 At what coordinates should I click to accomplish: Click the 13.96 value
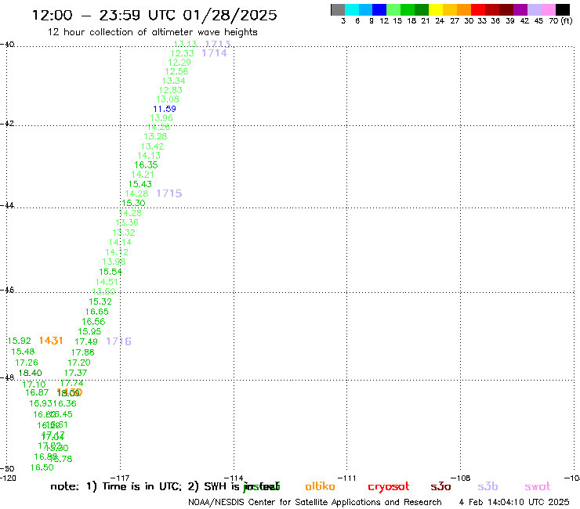tap(161, 118)
